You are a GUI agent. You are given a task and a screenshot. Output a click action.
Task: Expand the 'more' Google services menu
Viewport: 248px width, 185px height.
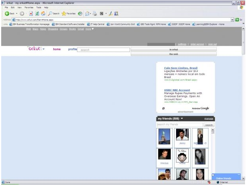90,29
